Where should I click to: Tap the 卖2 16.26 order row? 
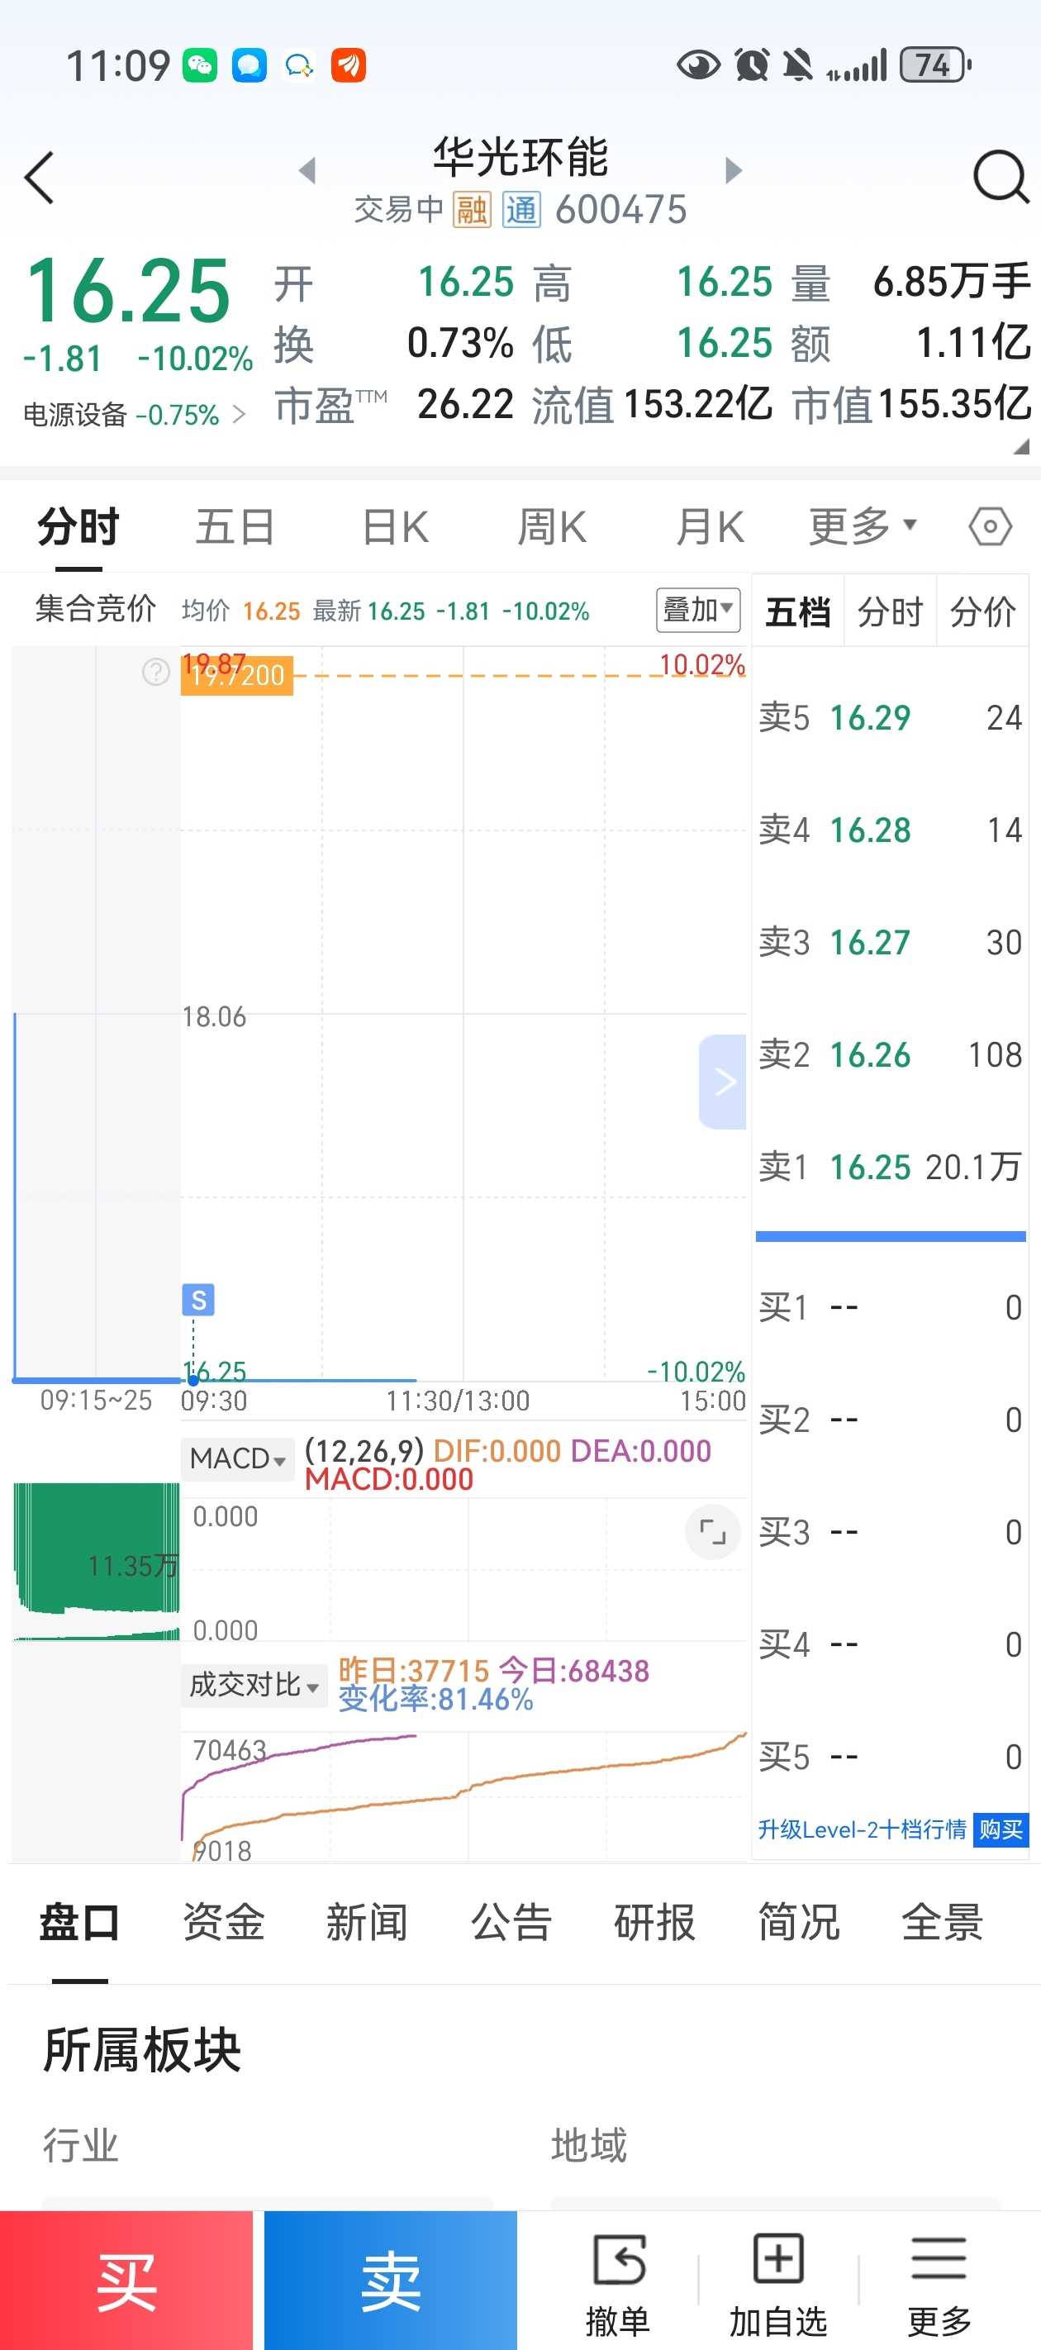pyautogui.click(x=891, y=1054)
